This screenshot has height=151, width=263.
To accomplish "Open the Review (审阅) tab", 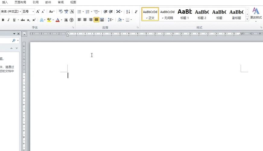I will (61, 2).
